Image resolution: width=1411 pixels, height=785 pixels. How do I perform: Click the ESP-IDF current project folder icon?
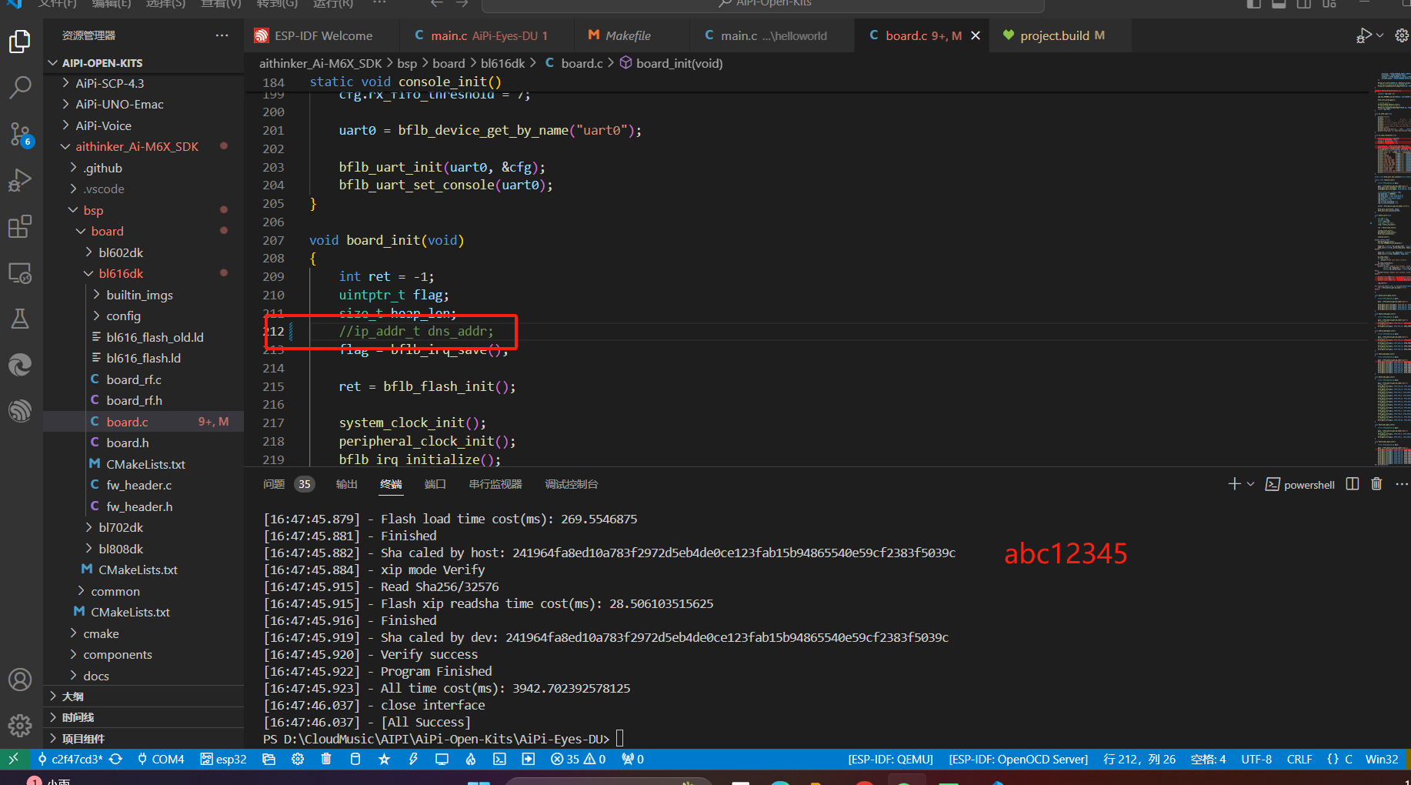tap(269, 759)
